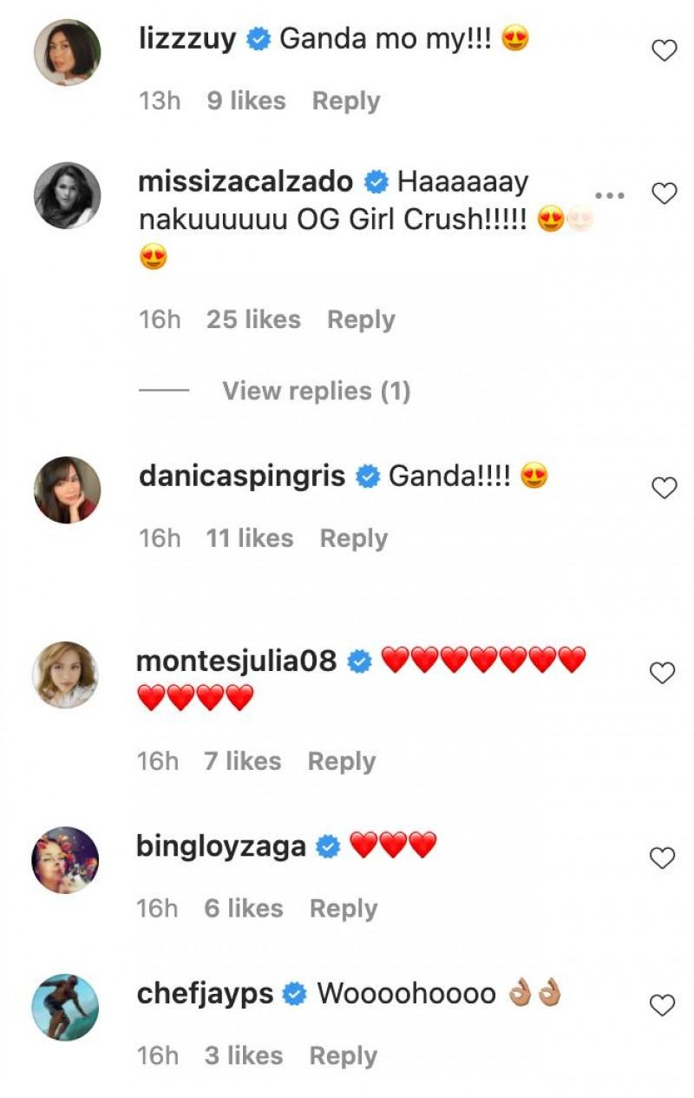Tap heart beside bingloyzaga's comment
694x1098 pixels.
pos(663,858)
